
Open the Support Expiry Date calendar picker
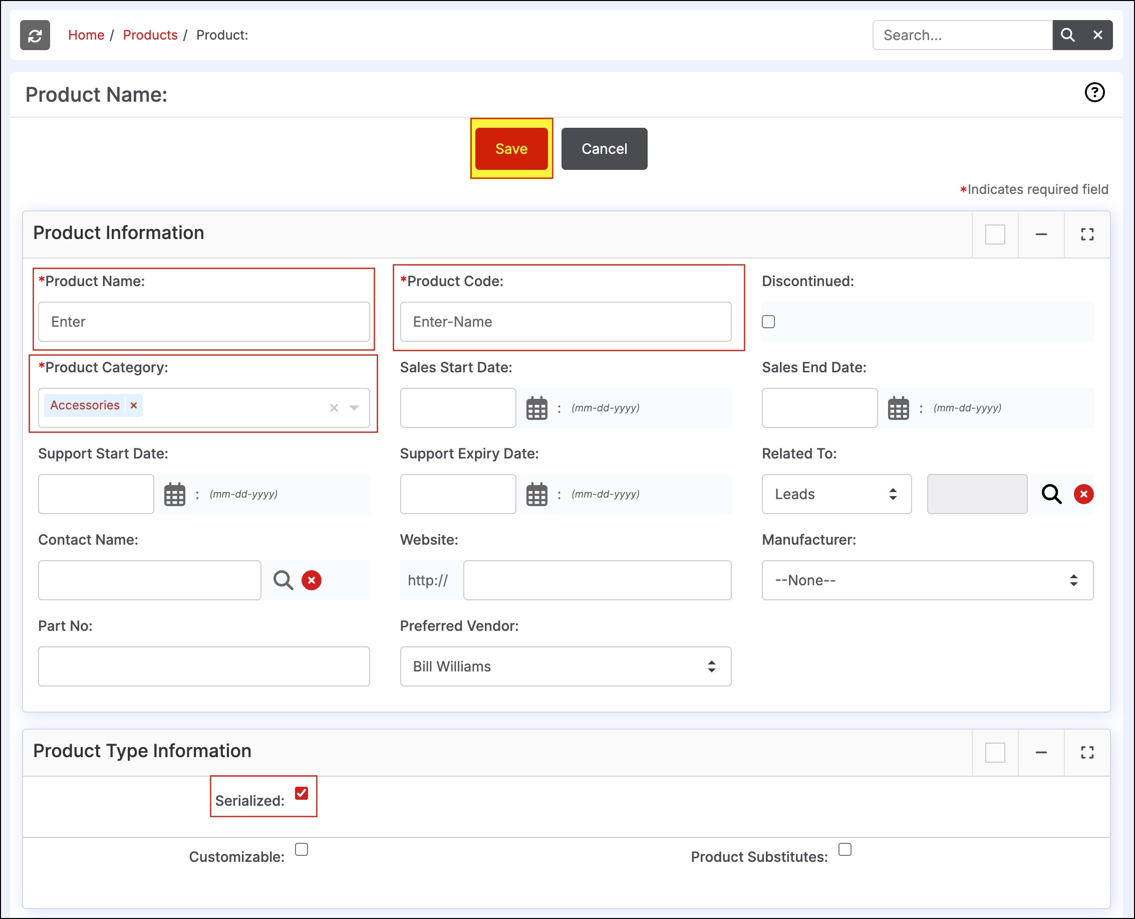[536, 495]
